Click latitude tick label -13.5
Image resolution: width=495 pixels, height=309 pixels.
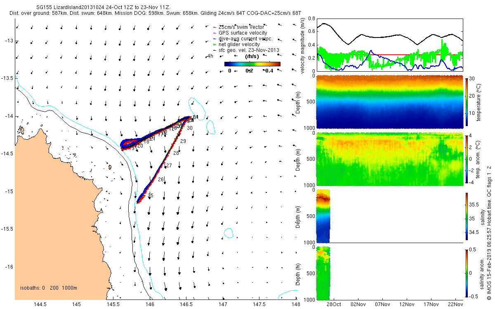click(7, 78)
